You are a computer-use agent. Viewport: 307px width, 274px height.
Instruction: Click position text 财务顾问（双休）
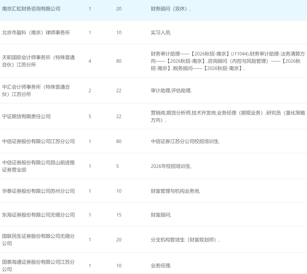171,9
